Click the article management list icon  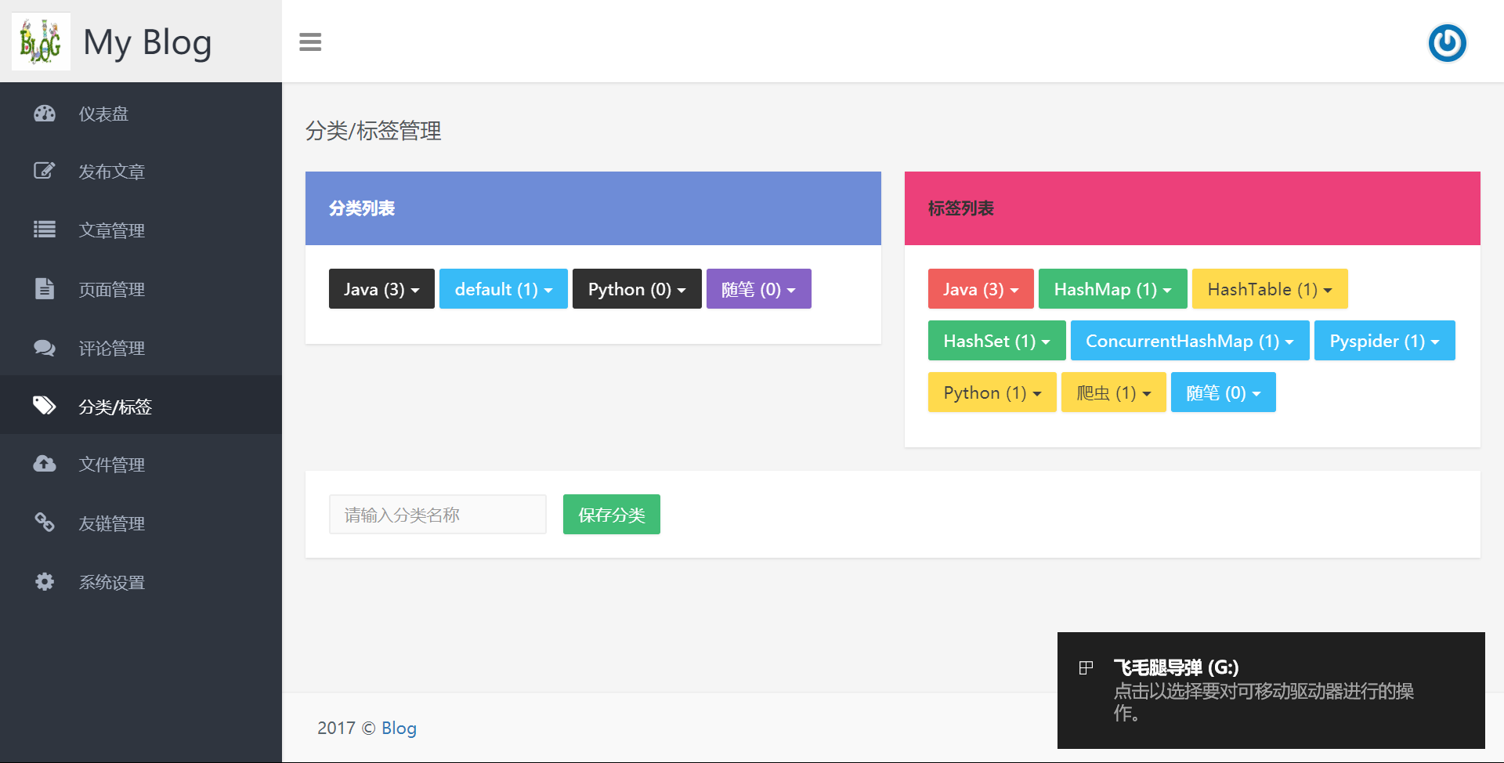point(45,230)
